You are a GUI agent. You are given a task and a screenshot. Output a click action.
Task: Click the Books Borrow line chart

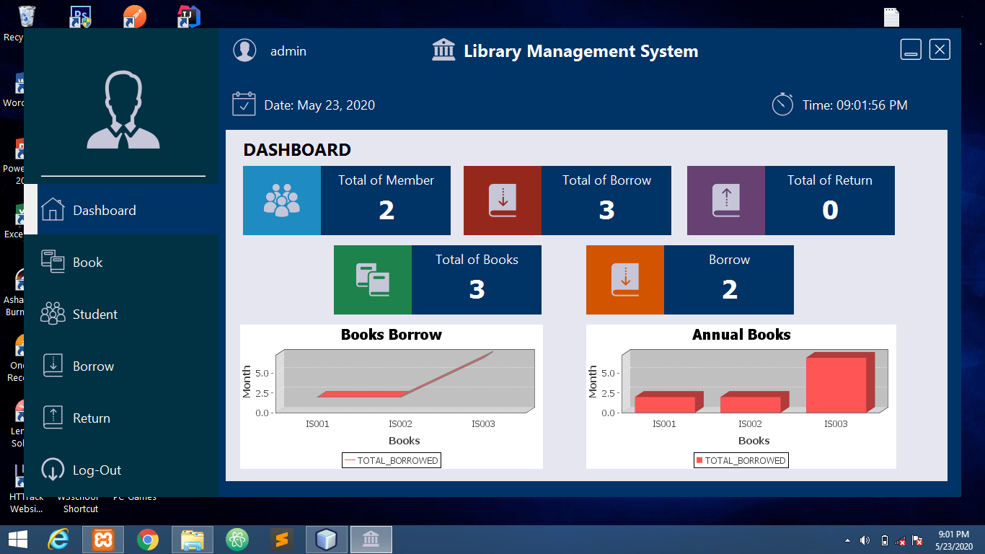coord(404,382)
